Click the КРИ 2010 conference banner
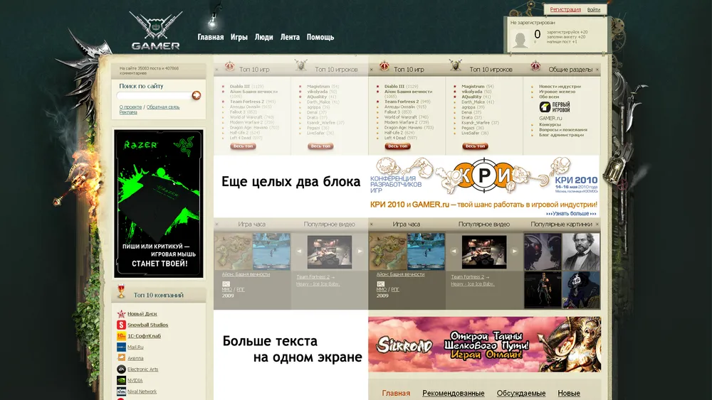This screenshot has height=400, width=712. pos(484,187)
